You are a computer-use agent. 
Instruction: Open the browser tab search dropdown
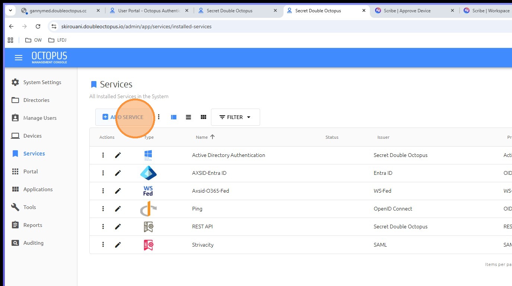click(10, 10)
